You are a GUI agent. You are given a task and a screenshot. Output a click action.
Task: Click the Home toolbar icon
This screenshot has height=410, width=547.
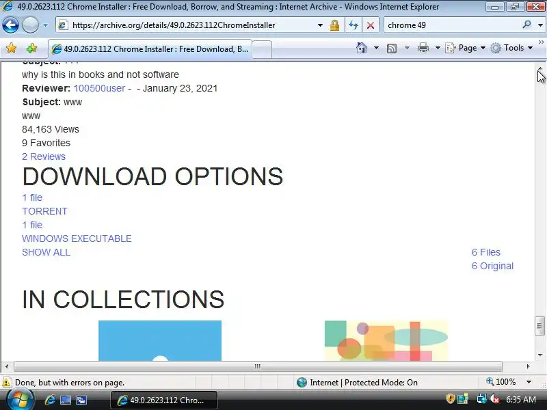pos(362,48)
